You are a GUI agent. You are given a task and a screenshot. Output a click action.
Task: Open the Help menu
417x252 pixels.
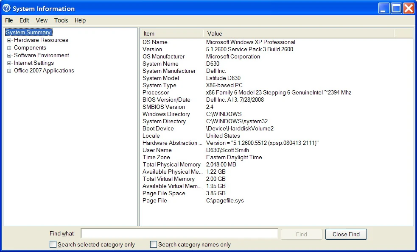(x=80, y=20)
